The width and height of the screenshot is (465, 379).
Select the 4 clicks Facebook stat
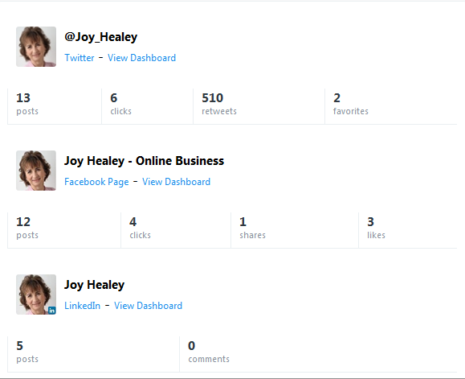176,230
